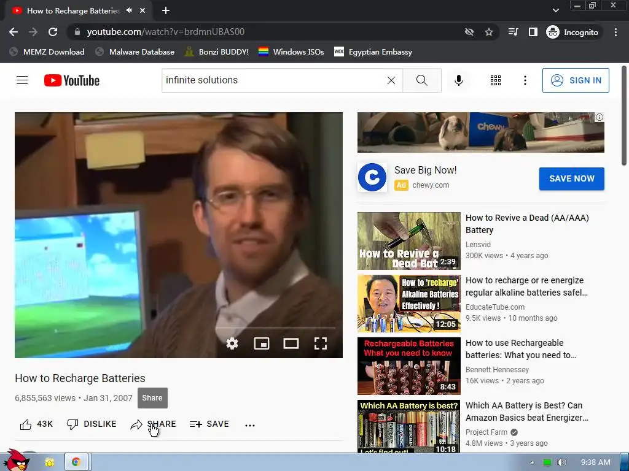Toggle theater mode
The width and height of the screenshot is (629, 471).
pos(291,343)
